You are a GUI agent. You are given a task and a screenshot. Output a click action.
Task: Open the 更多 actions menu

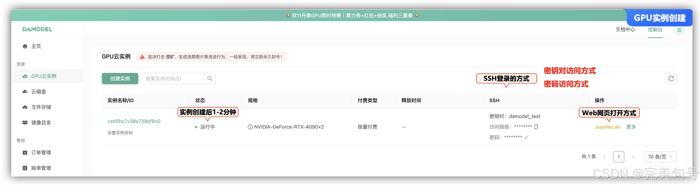point(631,127)
